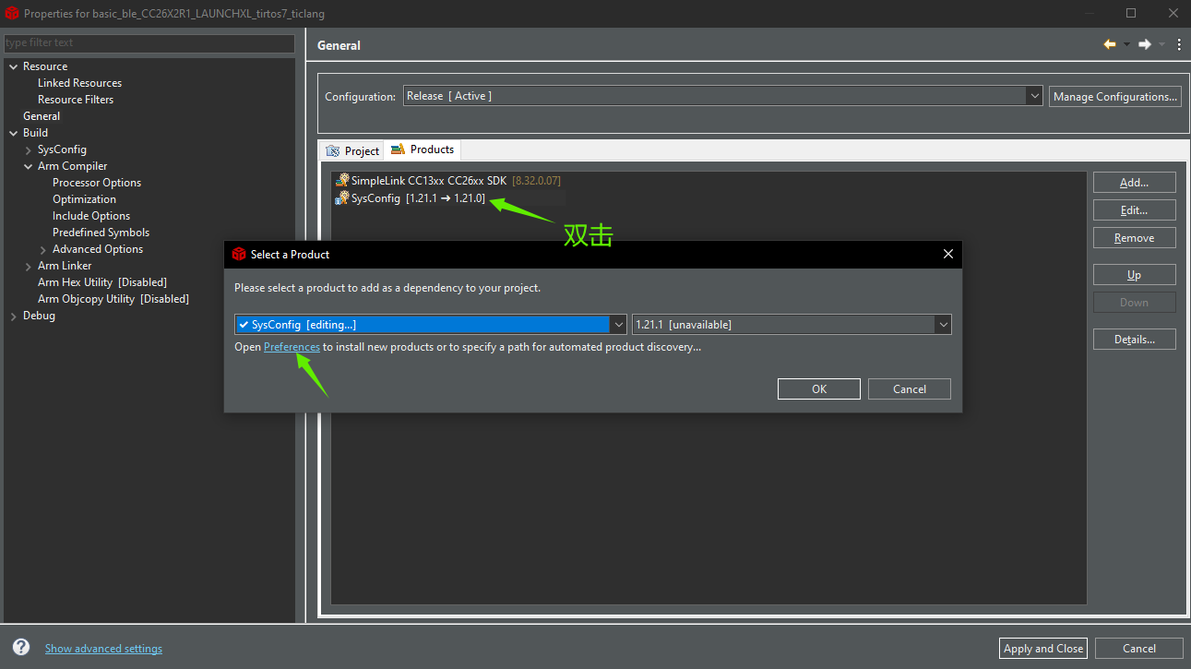The height and width of the screenshot is (669, 1191).
Task: Select Arm Linker tree item label
Action: (65, 266)
